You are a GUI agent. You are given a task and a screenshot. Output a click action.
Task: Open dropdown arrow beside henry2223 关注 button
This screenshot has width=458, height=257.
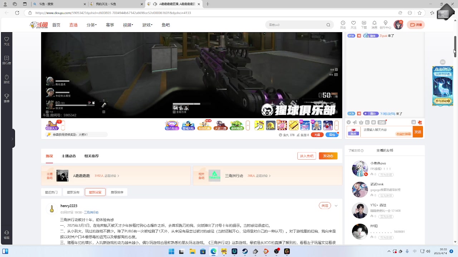point(336,206)
